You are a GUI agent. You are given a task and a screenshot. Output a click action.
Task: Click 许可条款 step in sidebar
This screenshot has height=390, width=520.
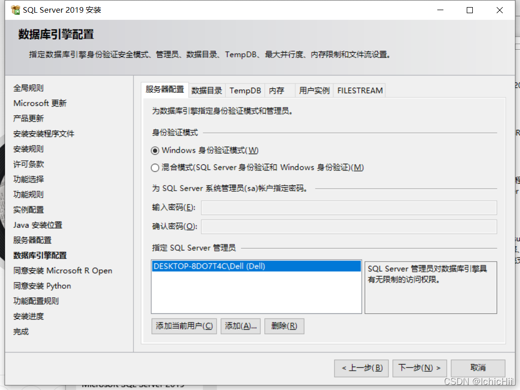(28, 164)
